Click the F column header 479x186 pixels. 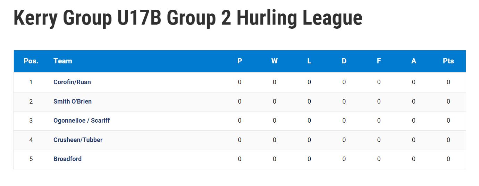[379, 61]
